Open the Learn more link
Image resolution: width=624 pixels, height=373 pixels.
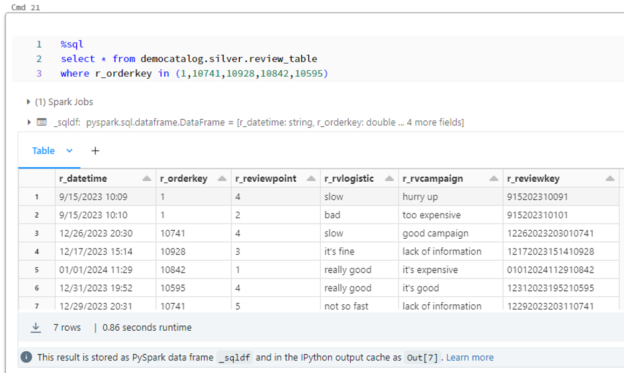coord(470,357)
